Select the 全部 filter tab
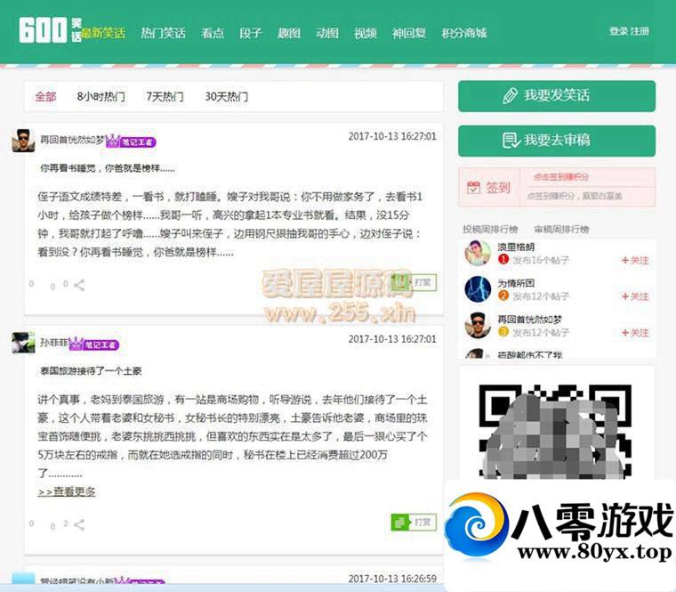The image size is (676, 592). (x=45, y=96)
